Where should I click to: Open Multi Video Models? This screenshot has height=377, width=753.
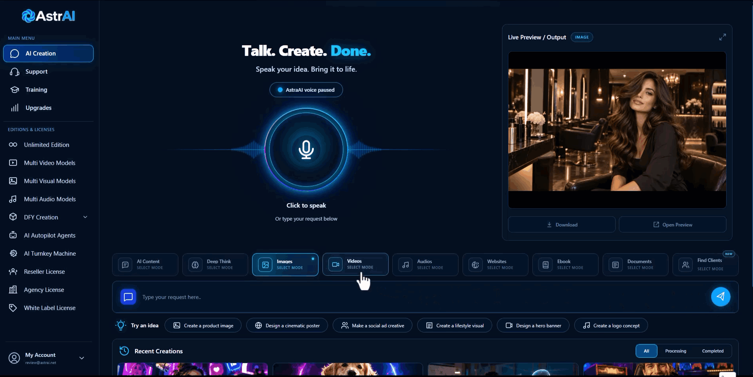pyautogui.click(x=48, y=163)
